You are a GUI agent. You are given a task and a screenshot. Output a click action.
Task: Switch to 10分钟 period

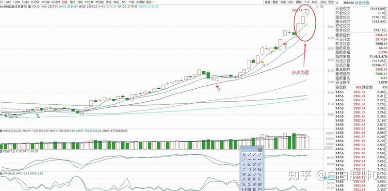point(89,2)
